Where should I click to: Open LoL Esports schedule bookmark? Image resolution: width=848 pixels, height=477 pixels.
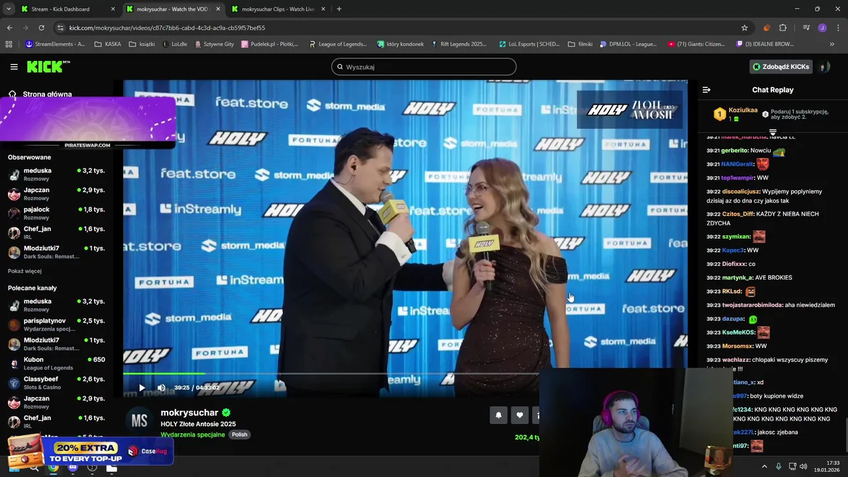click(529, 44)
